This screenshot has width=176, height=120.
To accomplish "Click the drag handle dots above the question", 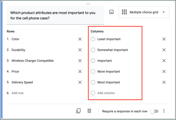I will pyautogui.click(x=88, y=4).
